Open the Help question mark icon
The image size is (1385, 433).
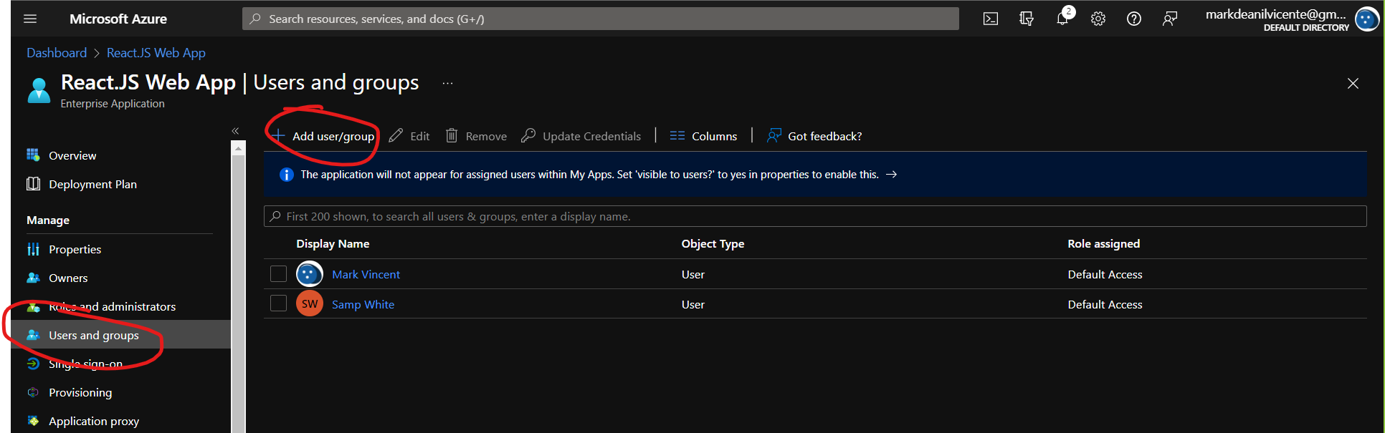click(1134, 19)
